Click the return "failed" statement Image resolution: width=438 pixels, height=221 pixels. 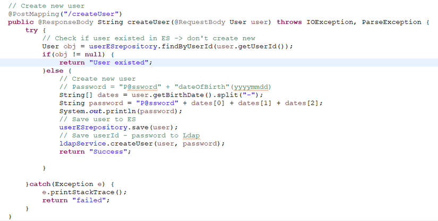click(x=76, y=200)
